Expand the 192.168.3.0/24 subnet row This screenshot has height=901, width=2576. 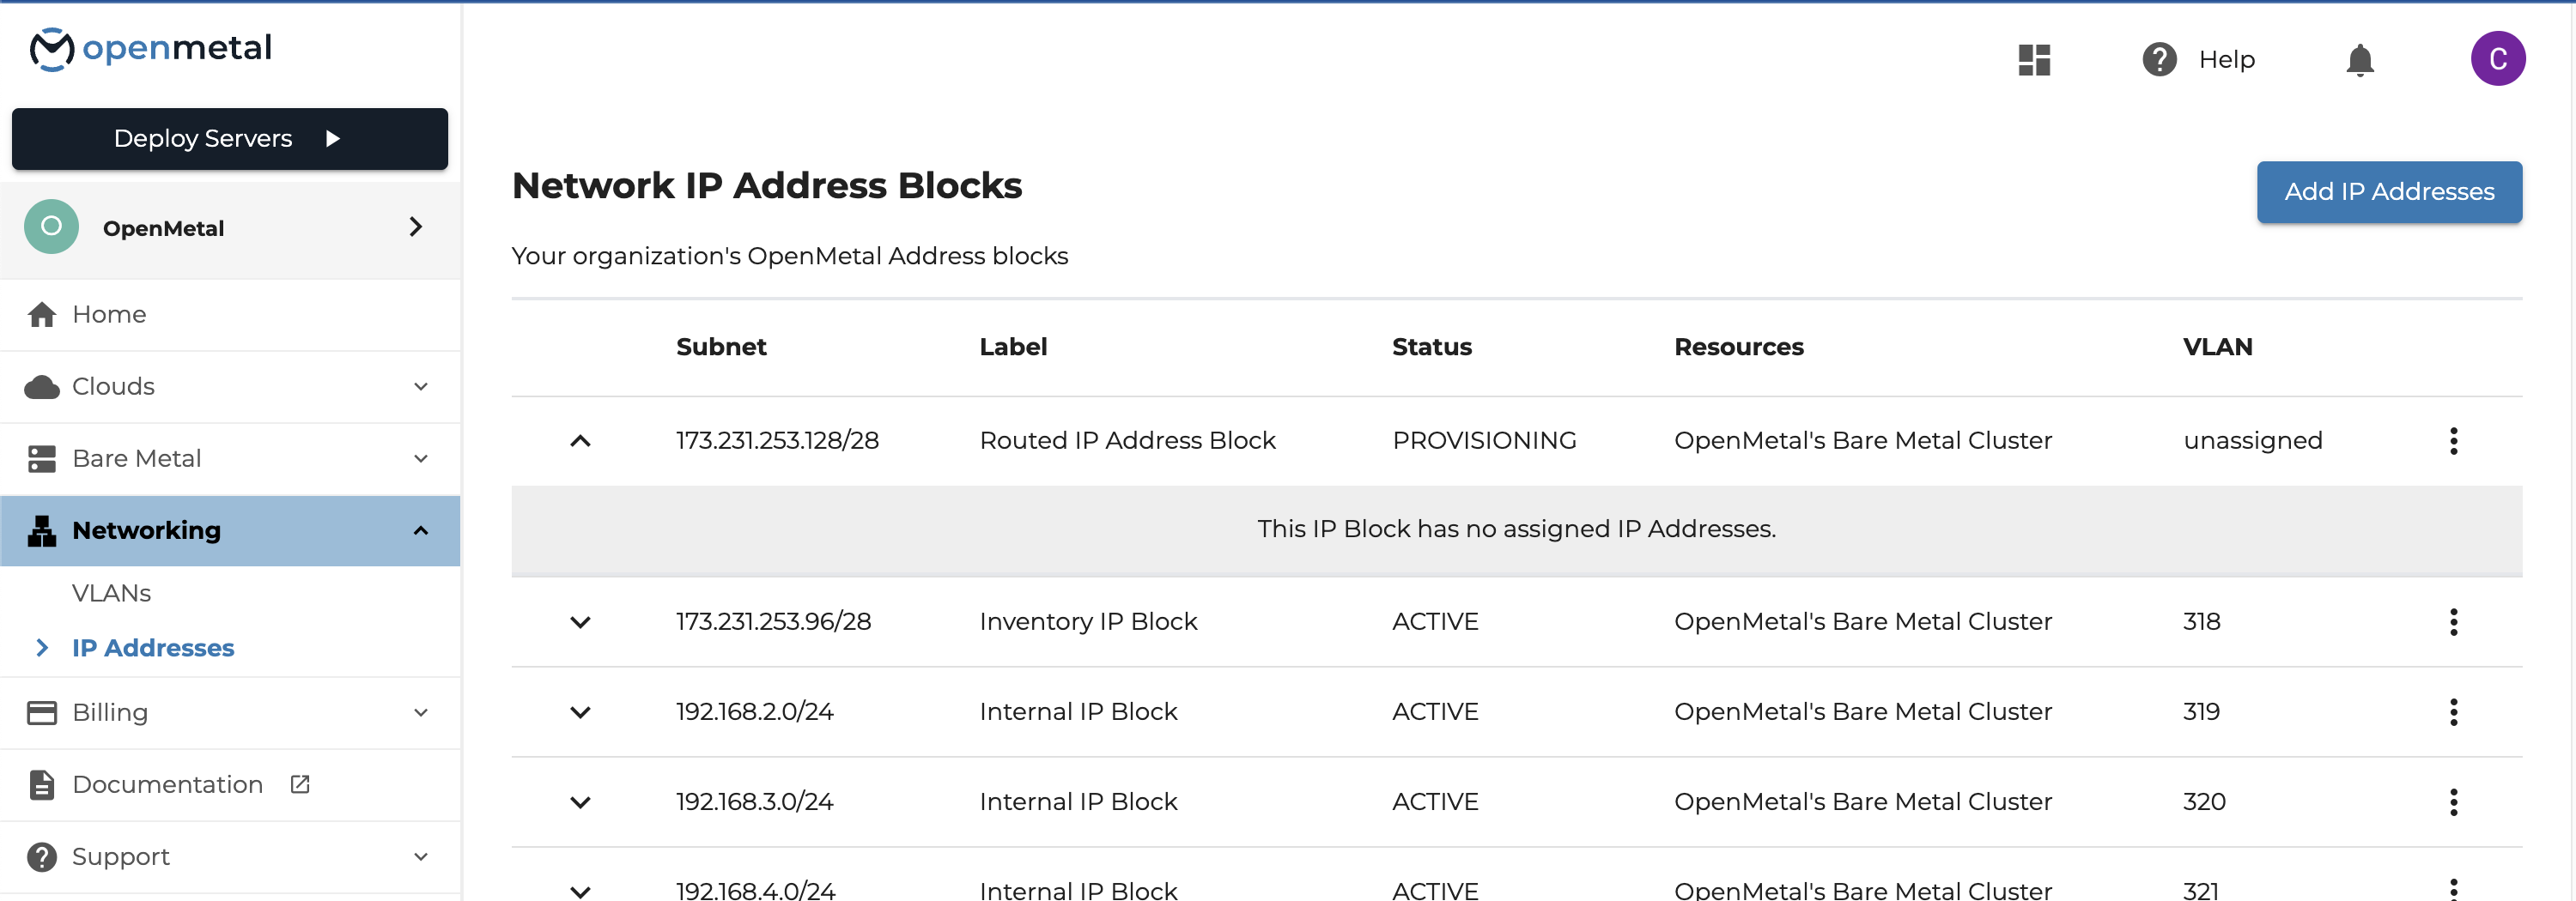580,801
